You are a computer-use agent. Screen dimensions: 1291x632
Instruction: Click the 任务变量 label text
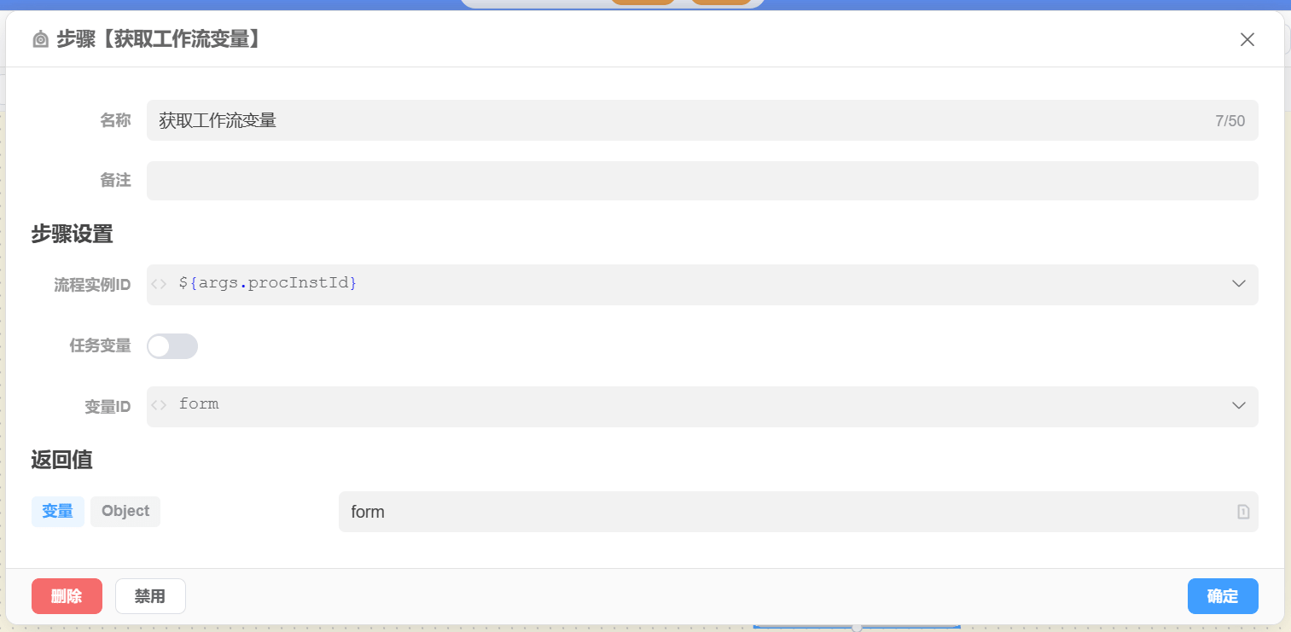(100, 346)
